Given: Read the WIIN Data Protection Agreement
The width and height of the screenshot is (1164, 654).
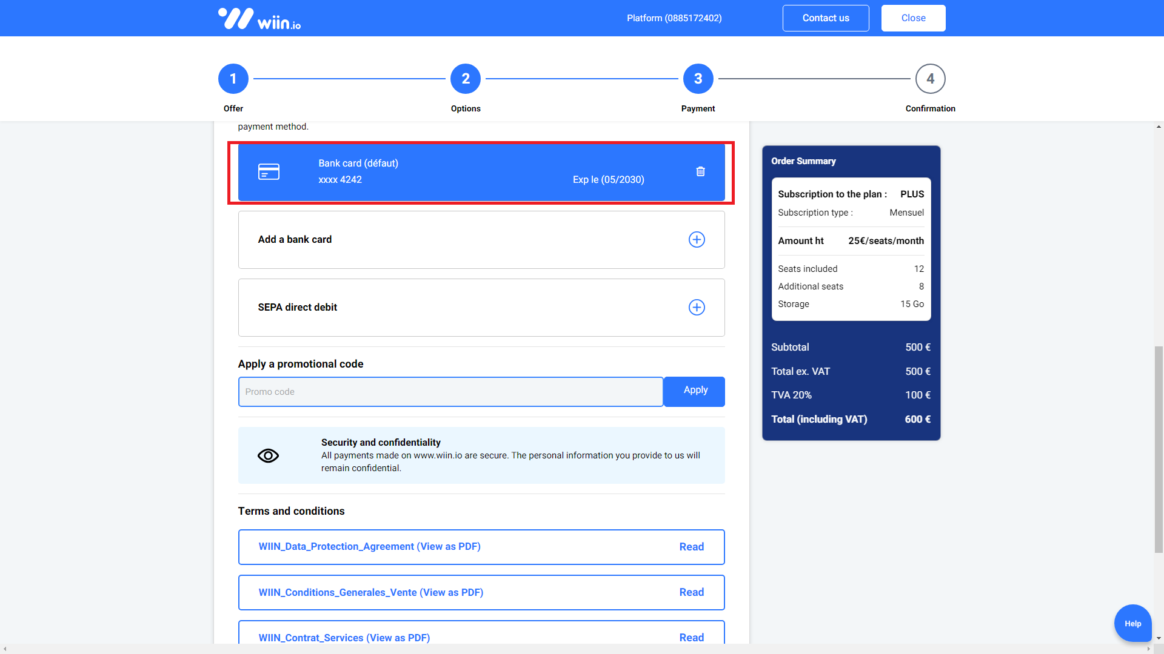Looking at the screenshot, I should (691, 547).
